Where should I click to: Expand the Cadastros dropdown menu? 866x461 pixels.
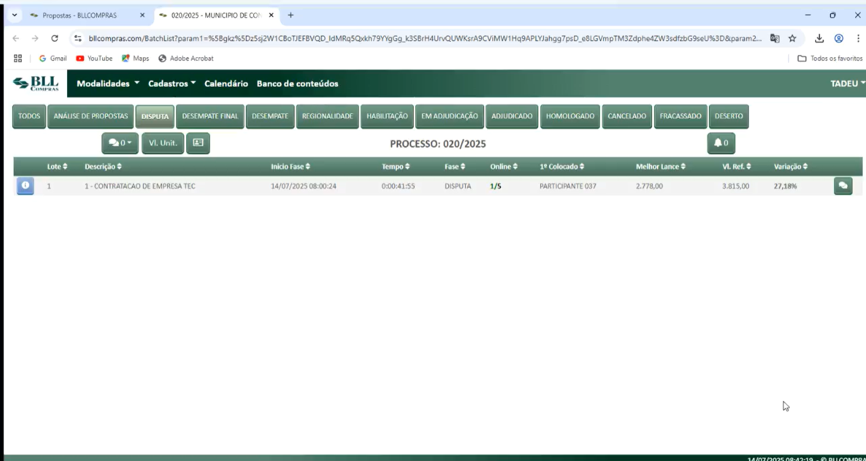171,84
